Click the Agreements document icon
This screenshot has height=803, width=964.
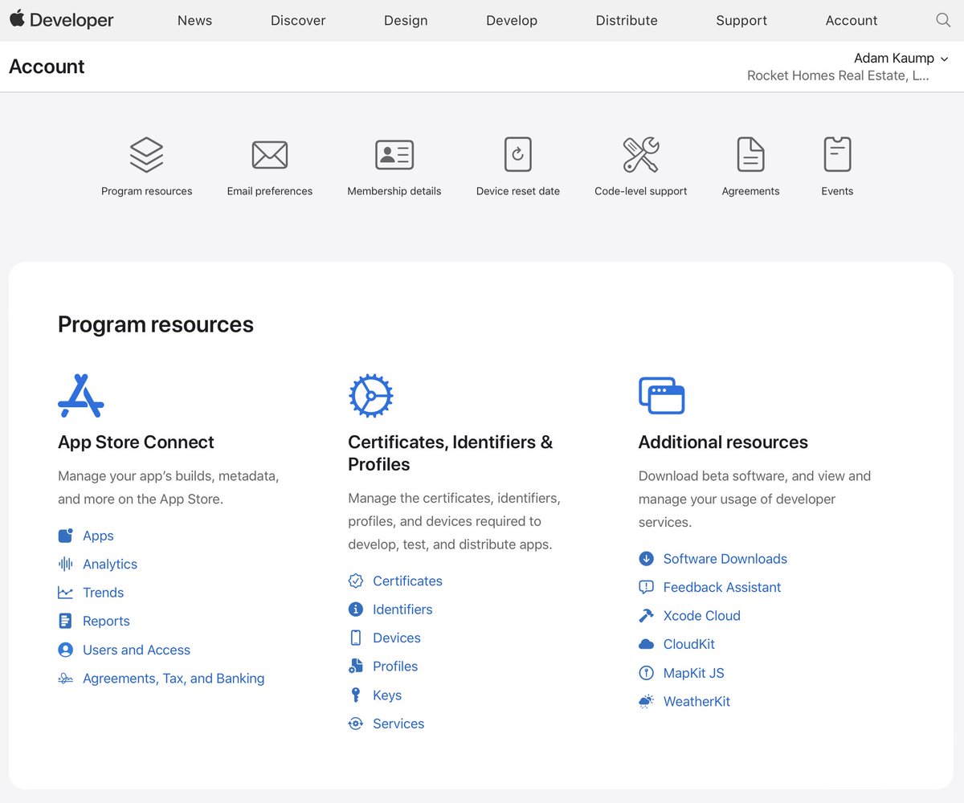pos(751,154)
